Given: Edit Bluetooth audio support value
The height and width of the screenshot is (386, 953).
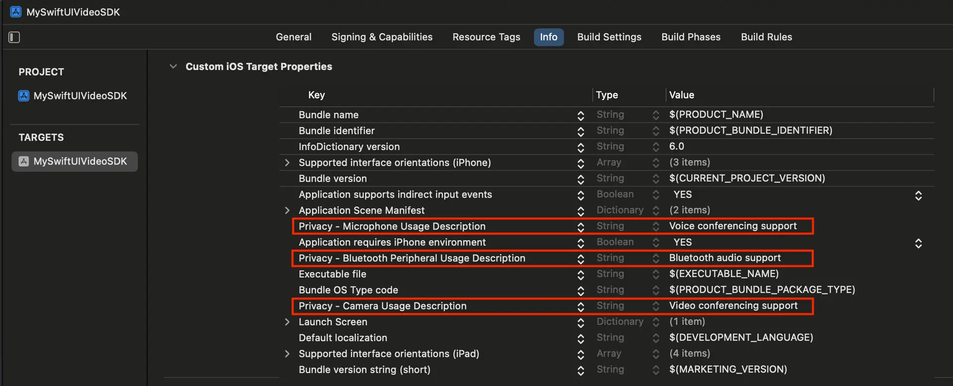Looking at the screenshot, I should tap(724, 258).
